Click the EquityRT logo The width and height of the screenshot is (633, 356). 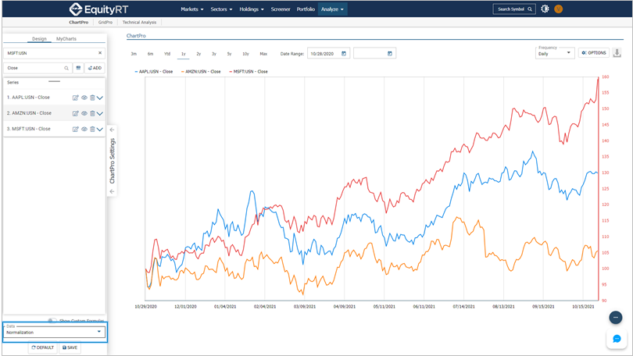[x=98, y=9]
